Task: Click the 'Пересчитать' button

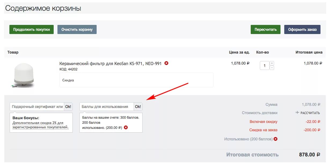Action: (x=265, y=29)
